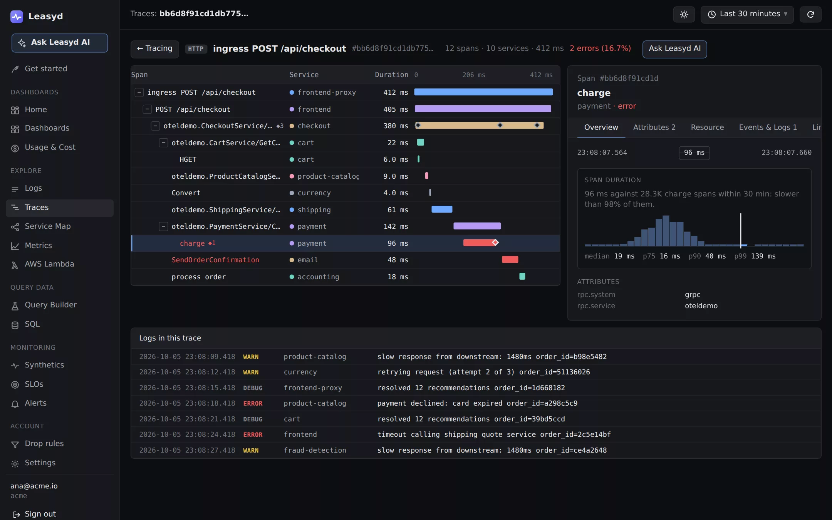Select the HGET cart span row
This screenshot has width=832, height=520.
pos(346,159)
